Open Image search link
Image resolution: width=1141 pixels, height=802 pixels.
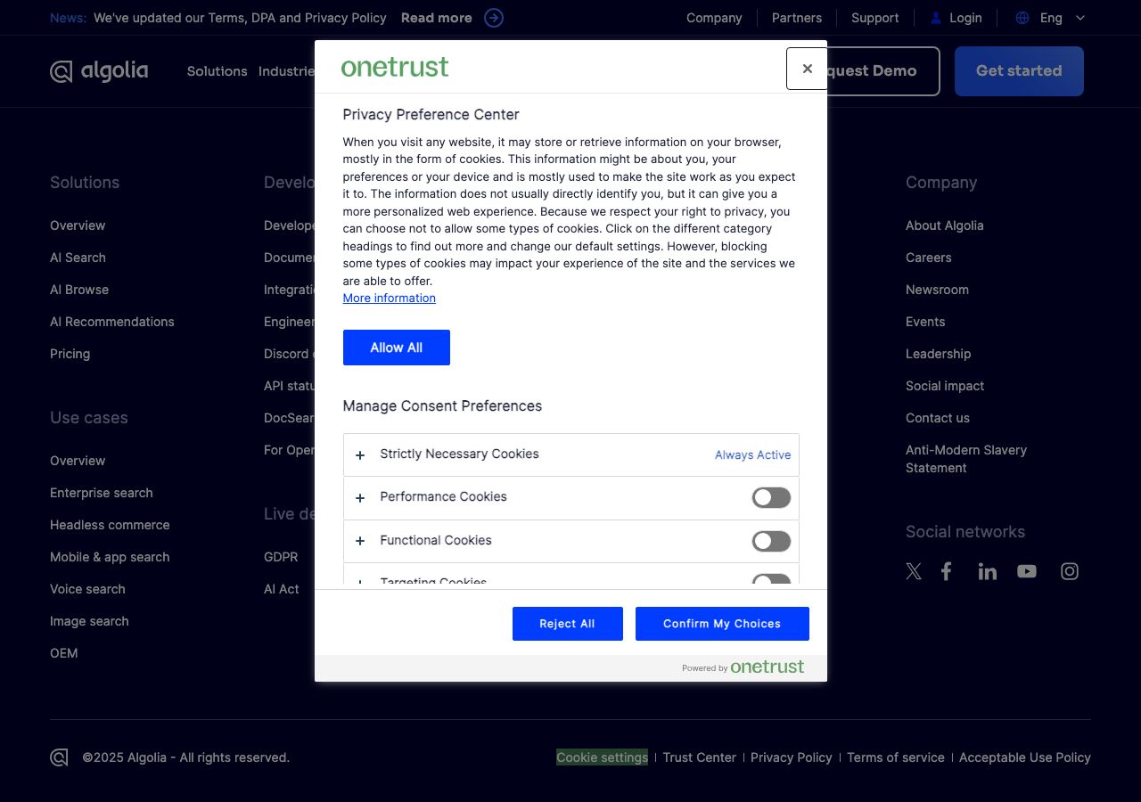coord(89,621)
